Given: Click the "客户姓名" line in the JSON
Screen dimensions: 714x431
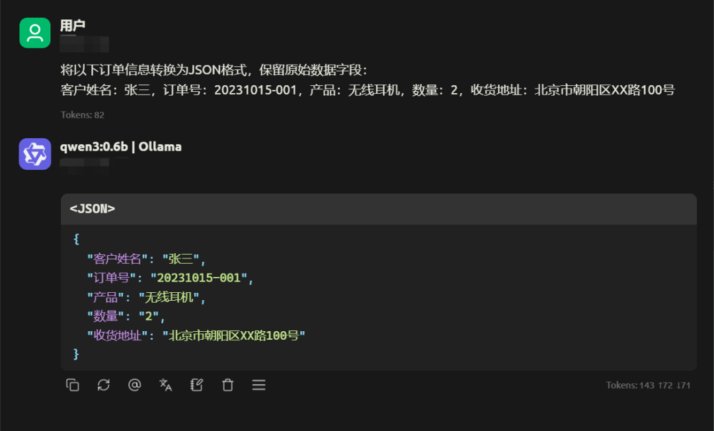Looking at the screenshot, I should (x=146, y=259).
